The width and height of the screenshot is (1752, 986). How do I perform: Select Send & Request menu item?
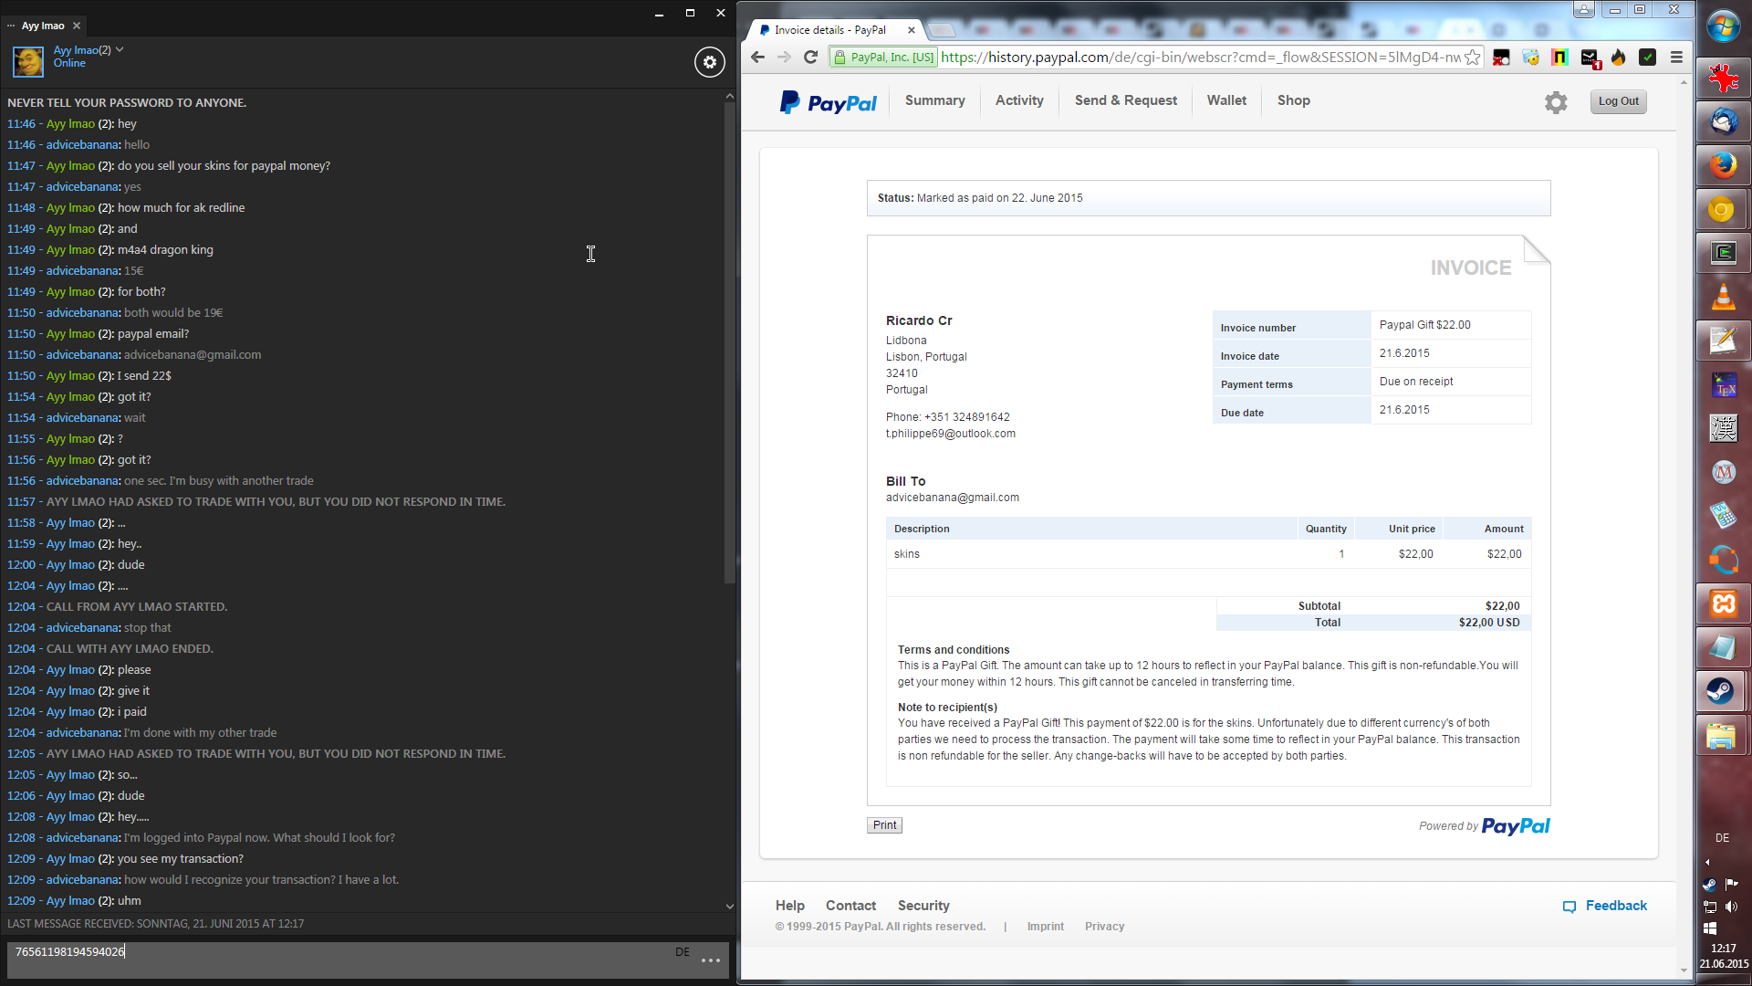coord(1125,100)
